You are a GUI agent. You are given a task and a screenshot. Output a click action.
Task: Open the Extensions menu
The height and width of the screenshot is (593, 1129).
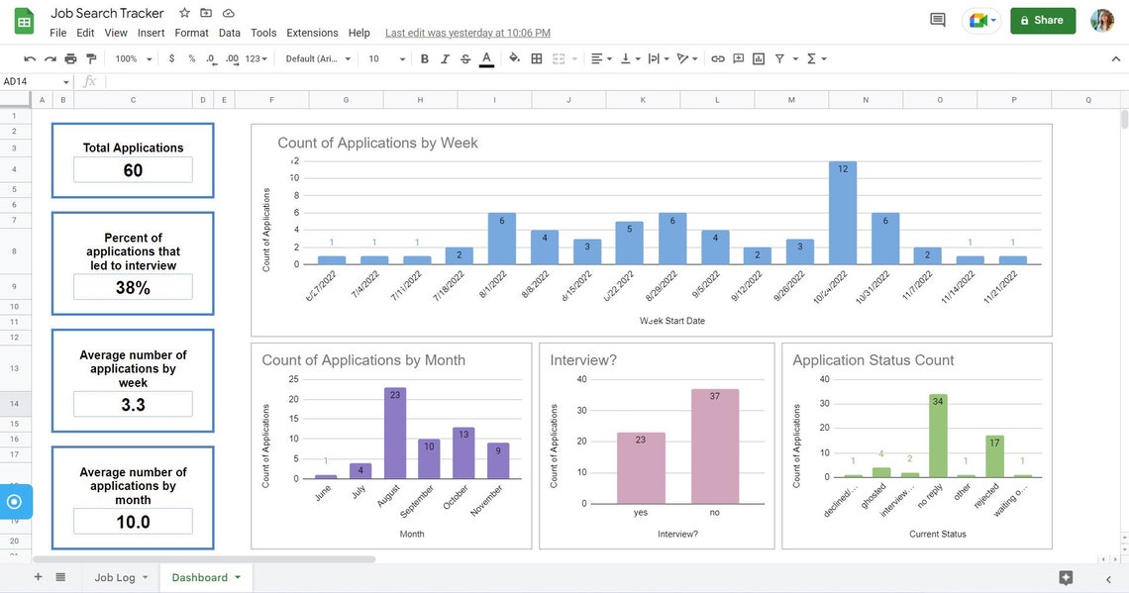[312, 33]
